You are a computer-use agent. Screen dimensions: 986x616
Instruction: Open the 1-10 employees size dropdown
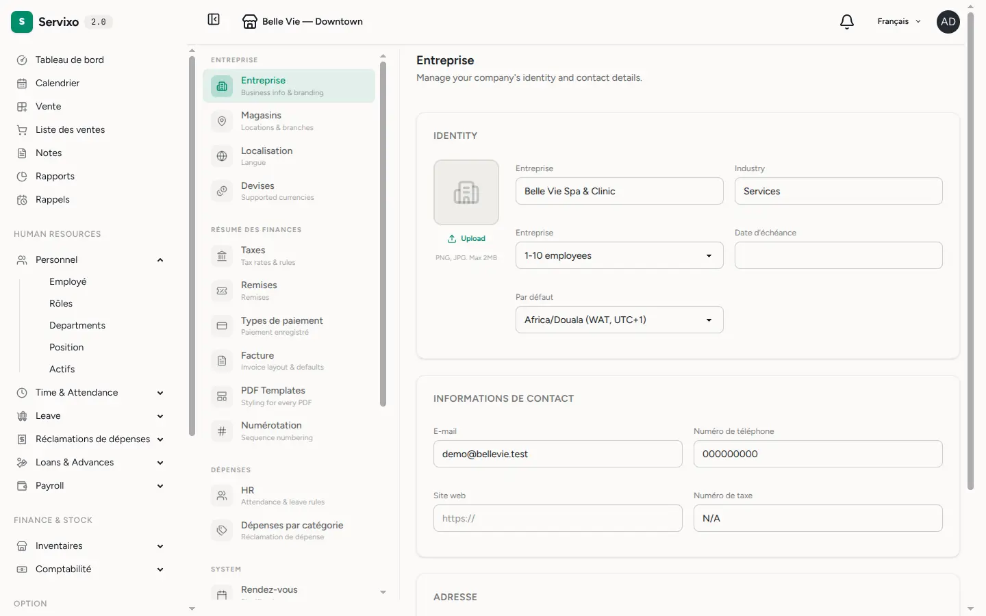(x=620, y=255)
